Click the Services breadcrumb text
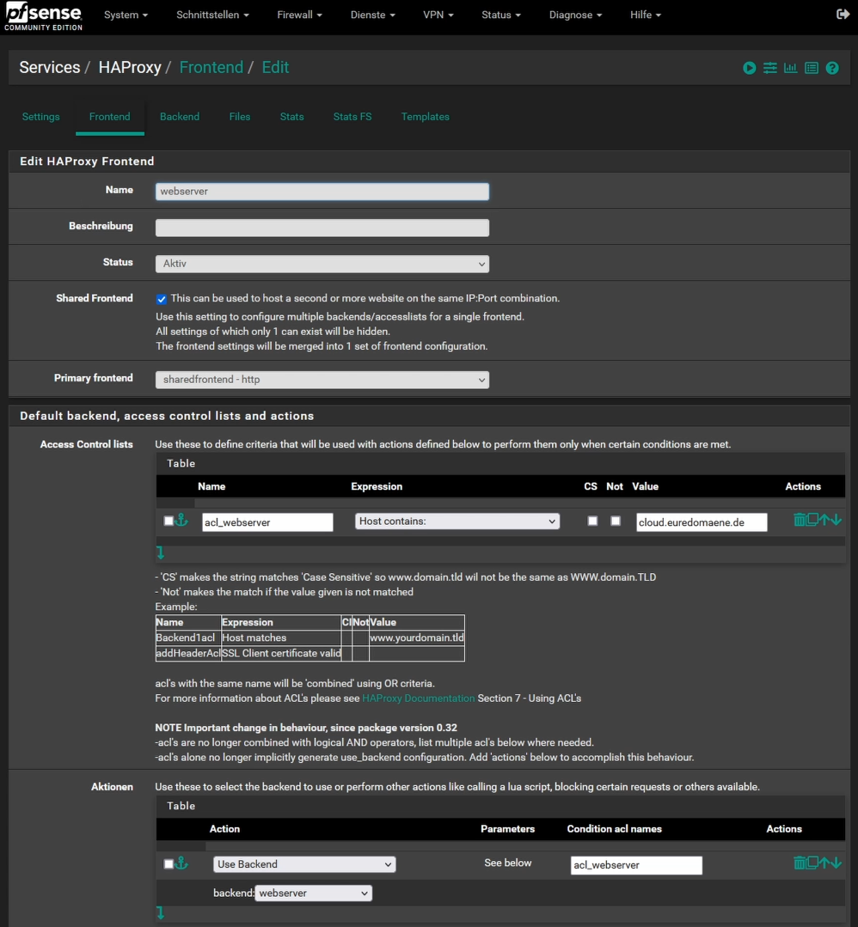The height and width of the screenshot is (927, 858). [x=50, y=67]
